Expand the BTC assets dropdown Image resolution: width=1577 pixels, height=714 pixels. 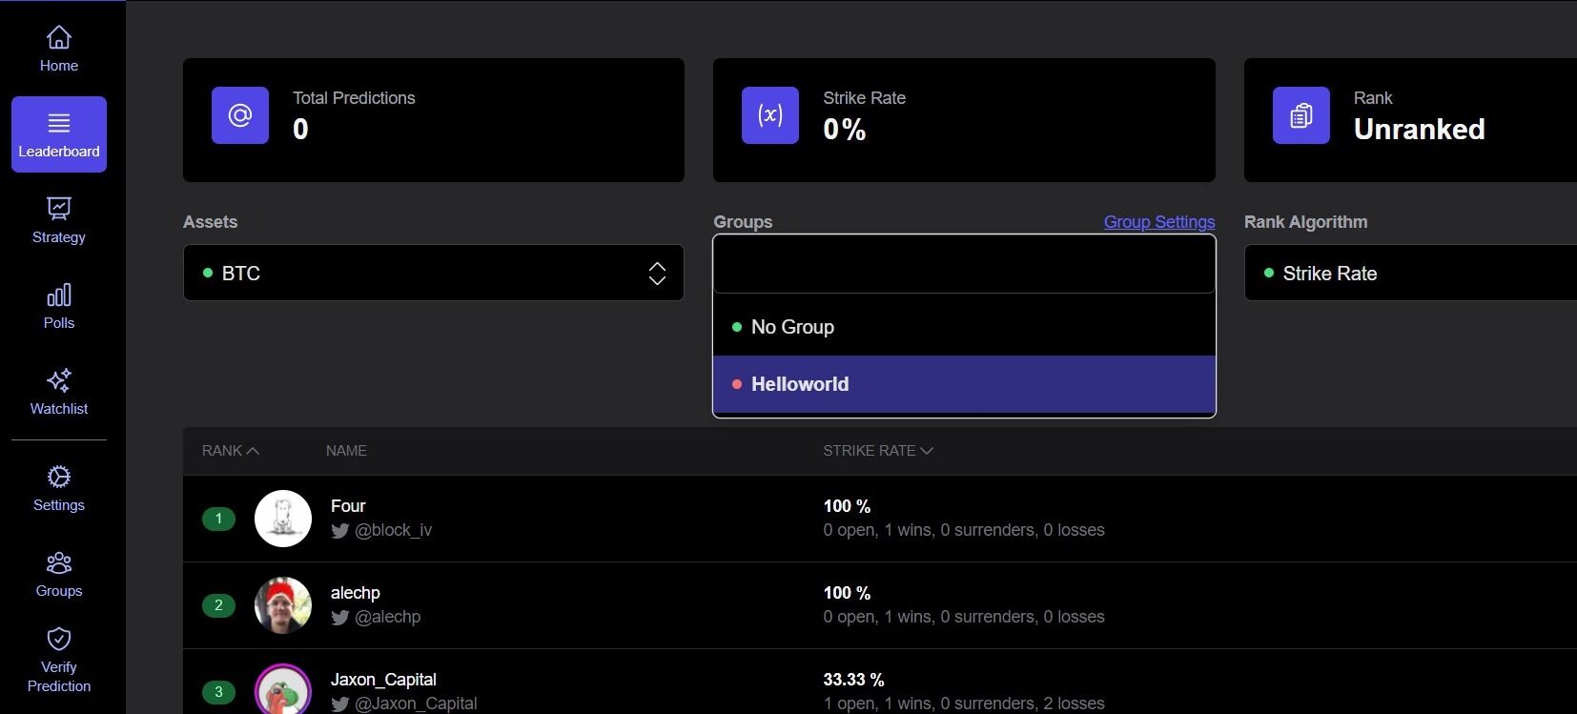coord(433,274)
